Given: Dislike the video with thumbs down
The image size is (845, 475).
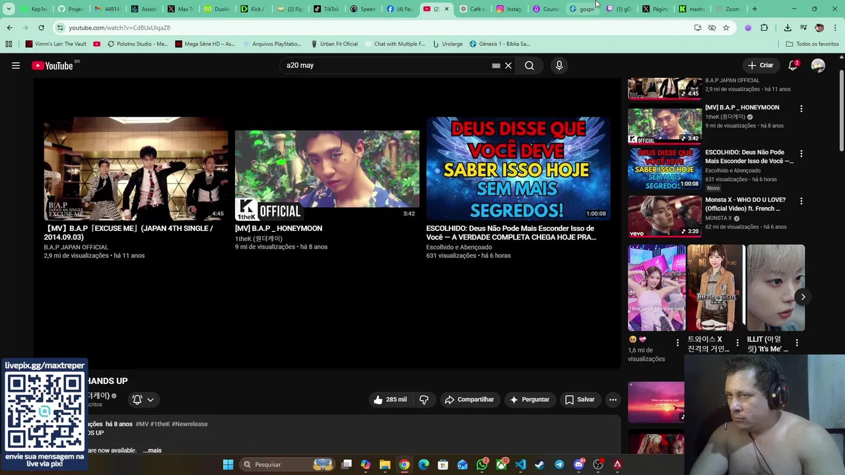Looking at the screenshot, I should [x=424, y=399].
